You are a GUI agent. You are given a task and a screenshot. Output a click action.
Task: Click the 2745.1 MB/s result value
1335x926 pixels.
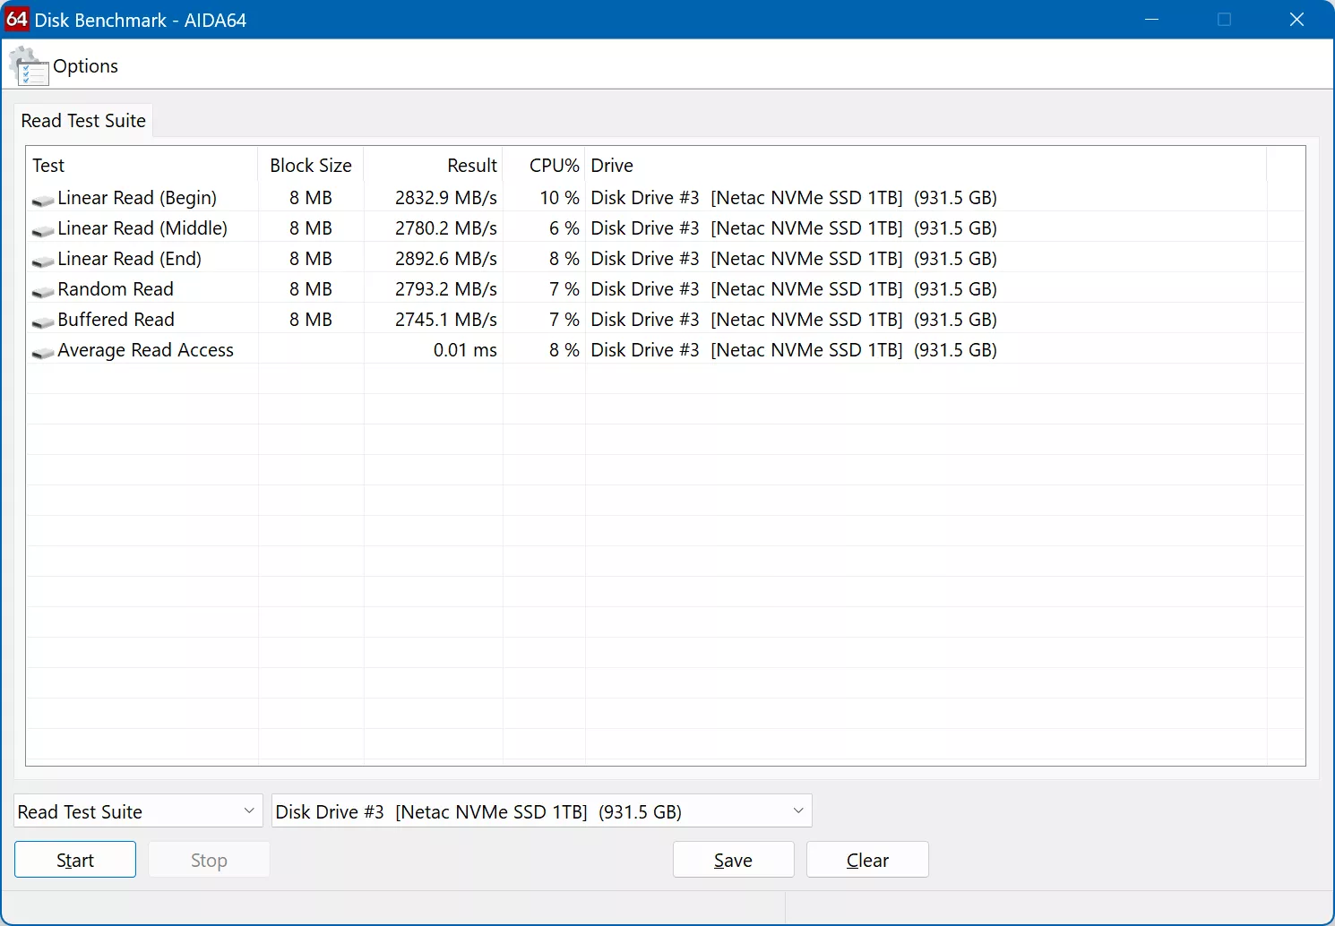446,320
